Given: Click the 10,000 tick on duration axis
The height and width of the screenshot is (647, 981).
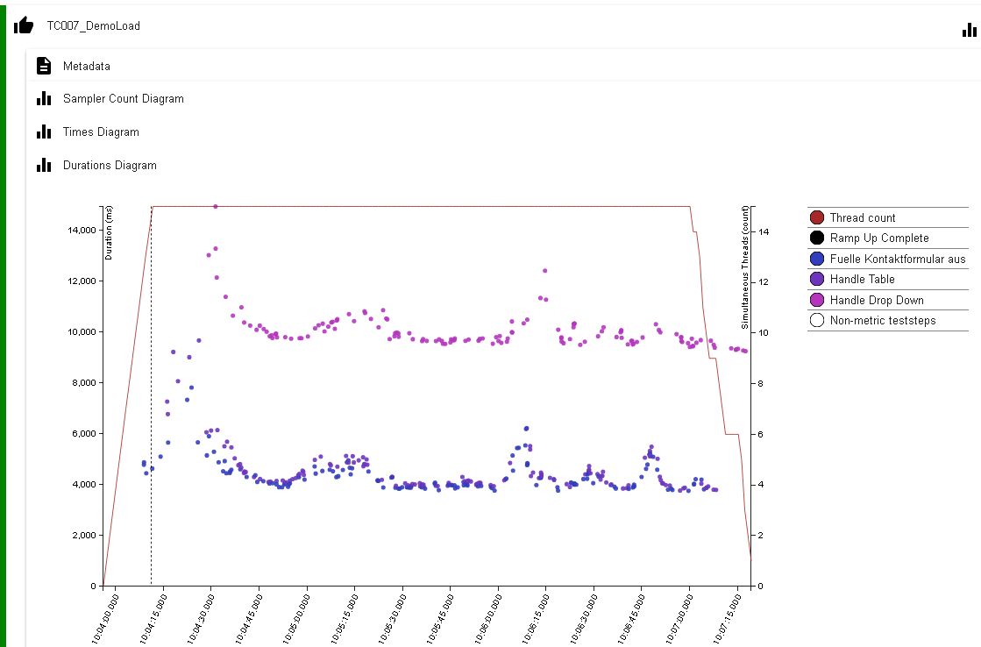Looking at the screenshot, I should pos(82,331).
